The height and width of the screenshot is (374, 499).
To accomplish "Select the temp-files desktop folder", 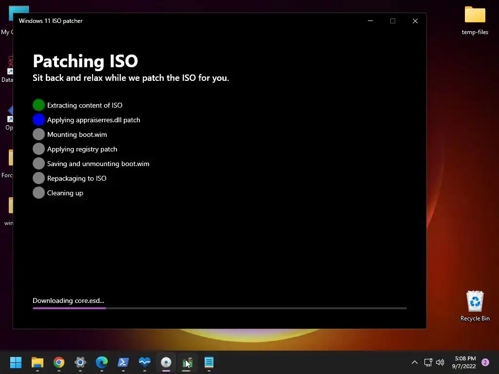I will (475, 19).
